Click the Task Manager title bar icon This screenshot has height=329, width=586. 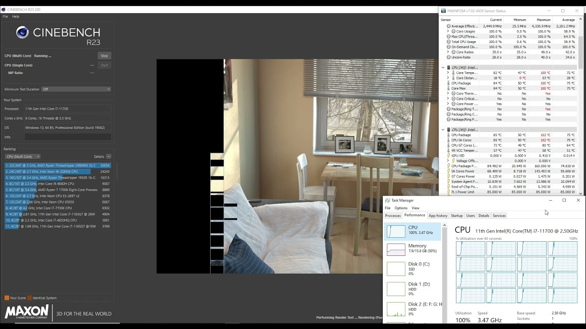point(388,200)
